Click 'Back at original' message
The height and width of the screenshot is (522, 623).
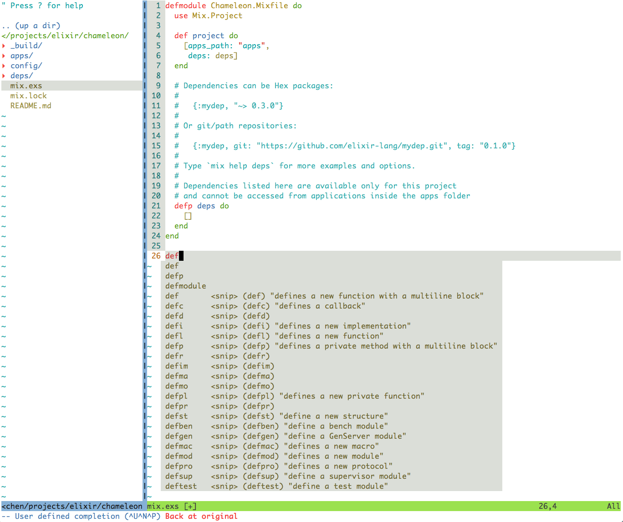pos(201,516)
